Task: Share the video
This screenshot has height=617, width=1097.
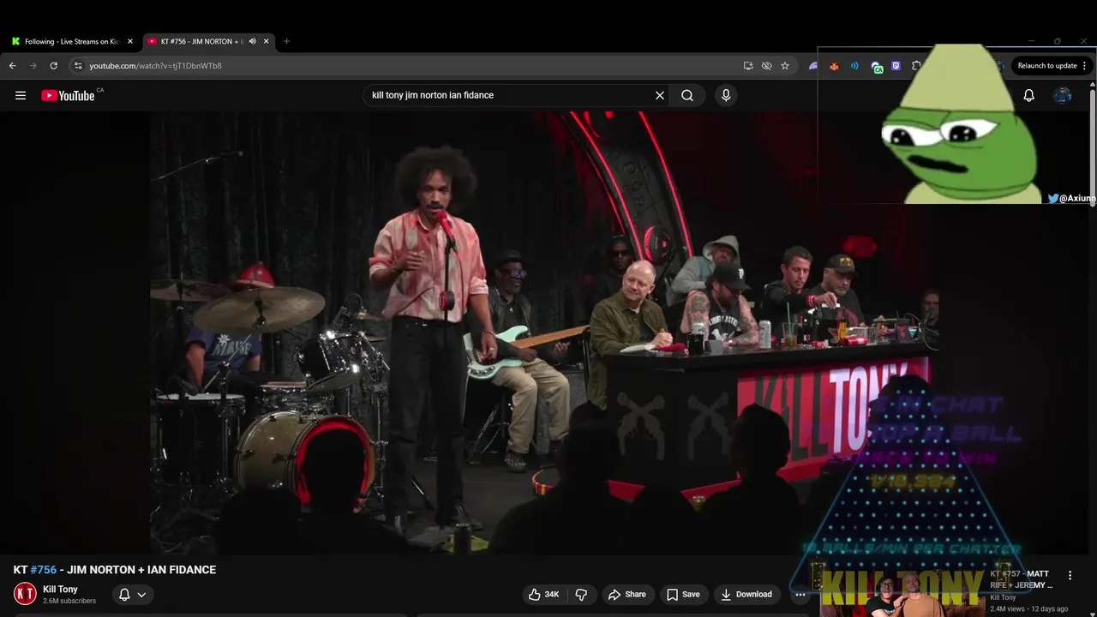Action: click(627, 594)
